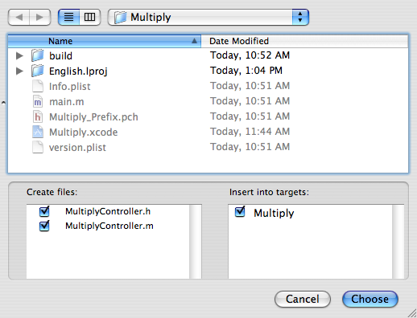Open the Multiply folder location popup

(x=208, y=18)
